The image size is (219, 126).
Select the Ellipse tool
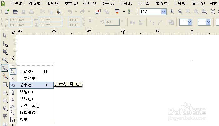(5, 92)
